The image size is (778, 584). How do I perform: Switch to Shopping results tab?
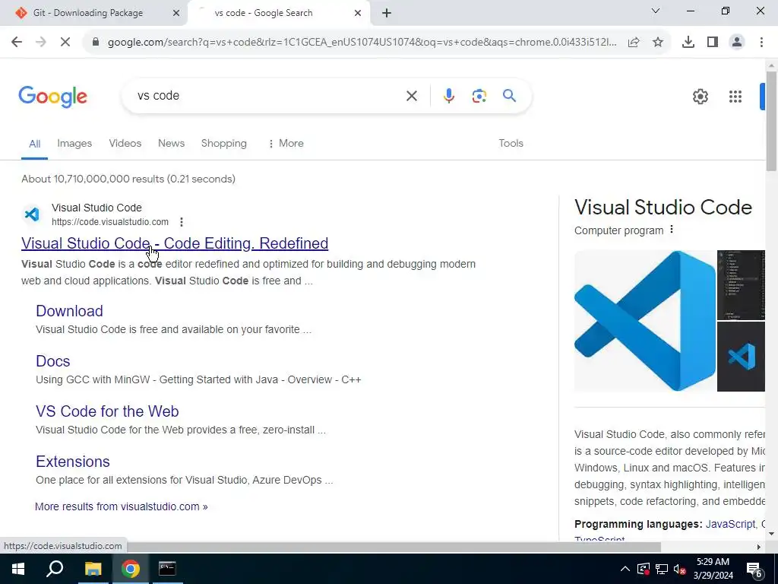click(224, 144)
